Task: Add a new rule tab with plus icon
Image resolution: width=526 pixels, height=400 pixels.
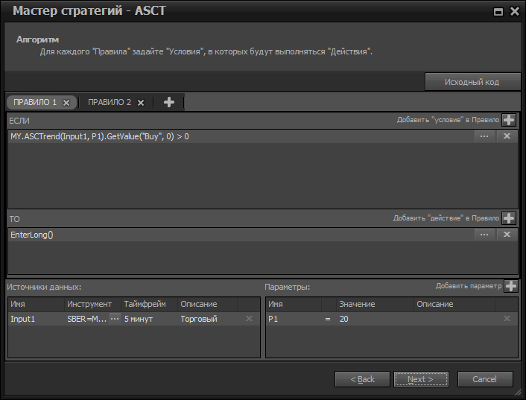Action: 169,102
